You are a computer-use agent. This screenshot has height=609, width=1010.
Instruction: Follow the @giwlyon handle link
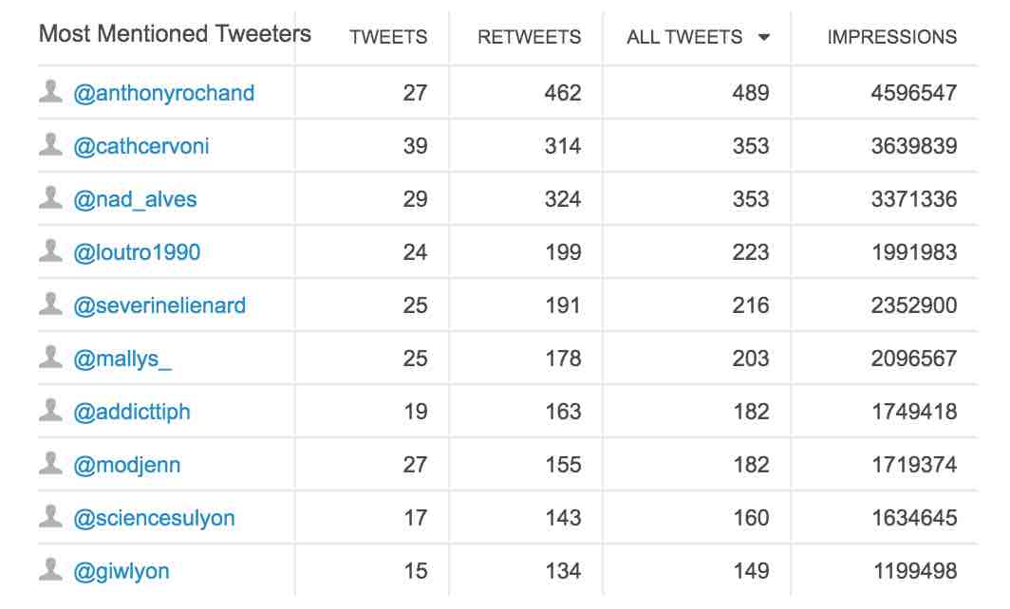pos(122,571)
